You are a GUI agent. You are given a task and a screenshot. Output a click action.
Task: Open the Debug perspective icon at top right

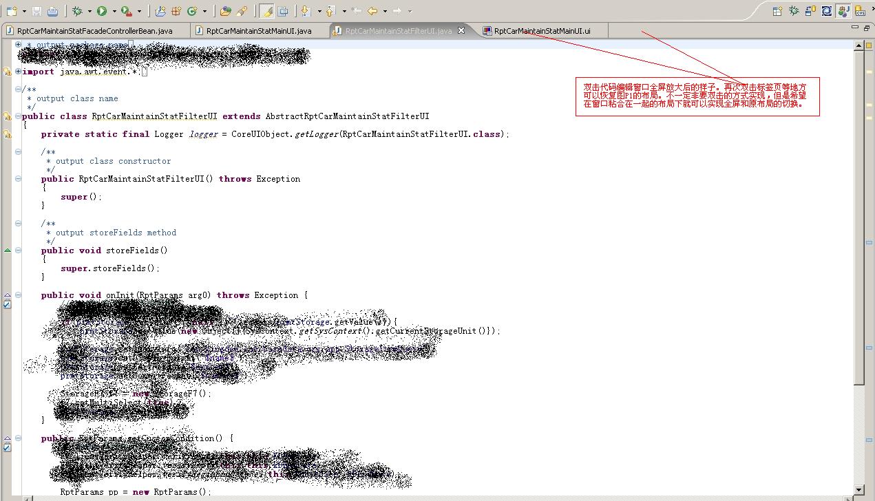tap(794, 11)
